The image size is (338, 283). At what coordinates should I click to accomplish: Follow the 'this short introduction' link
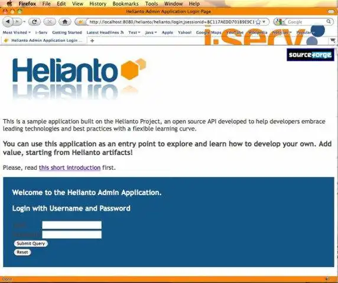click(70, 167)
